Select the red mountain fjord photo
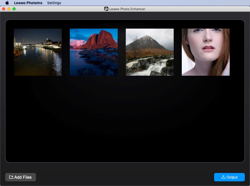The width and height of the screenshot is (250, 186). (x=94, y=52)
